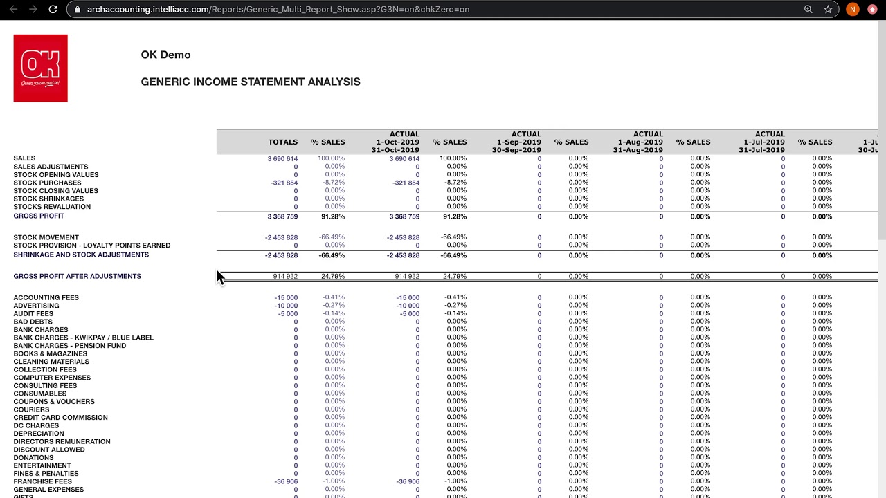Image resolution: width=886 pixels, height=498 pixels.
Task: Click the FRANCHISE FEES row label
Action: (42, 481)
